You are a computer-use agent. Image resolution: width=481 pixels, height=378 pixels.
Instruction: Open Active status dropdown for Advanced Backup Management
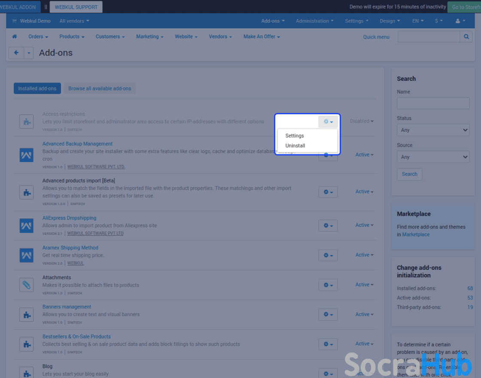365,155
